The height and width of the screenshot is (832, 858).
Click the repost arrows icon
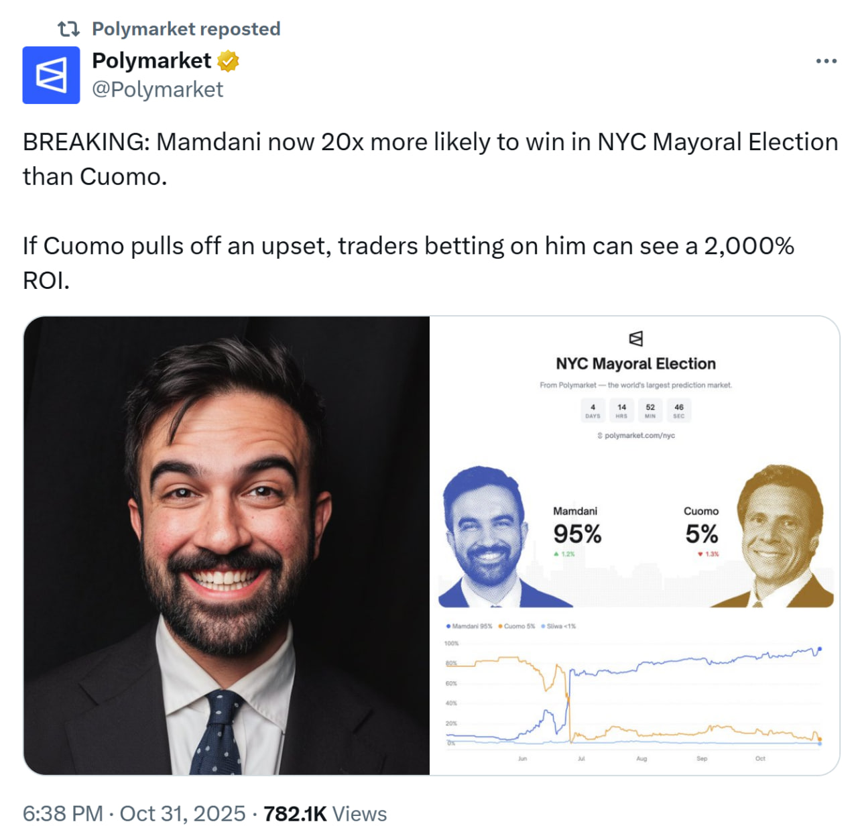(68, 29)
